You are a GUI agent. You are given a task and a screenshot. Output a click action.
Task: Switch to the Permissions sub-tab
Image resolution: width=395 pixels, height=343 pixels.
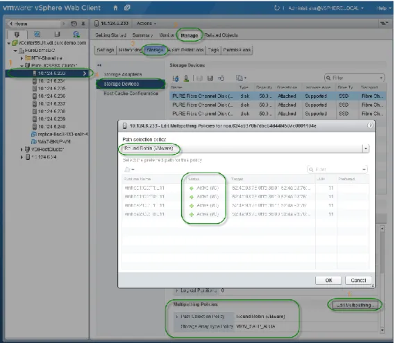(237, 50)
